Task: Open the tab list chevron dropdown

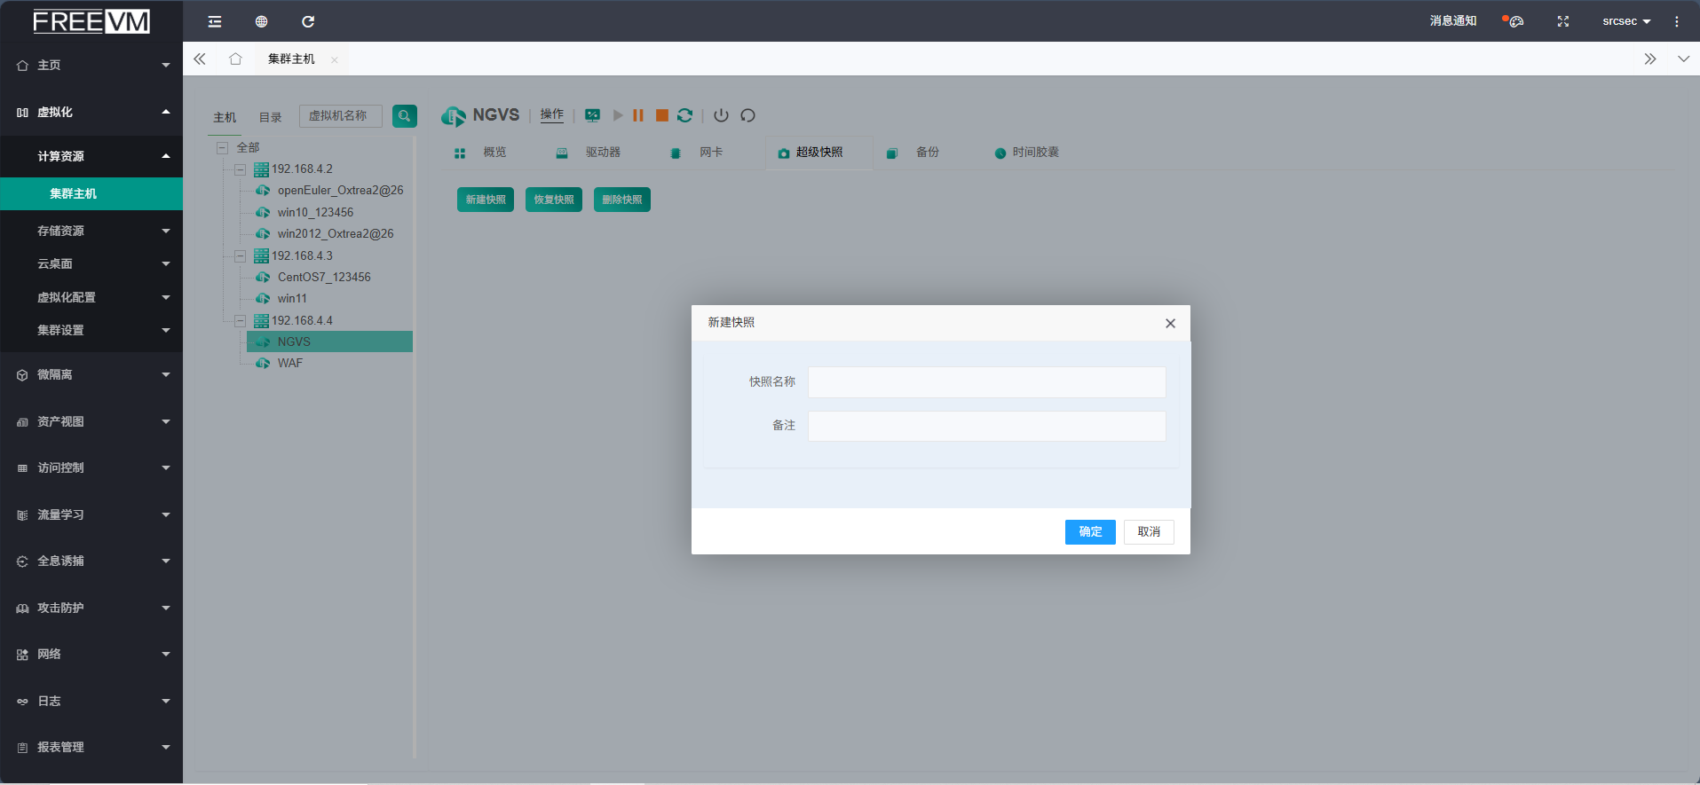Action: pyautogui.click(x=1683, y=59)
